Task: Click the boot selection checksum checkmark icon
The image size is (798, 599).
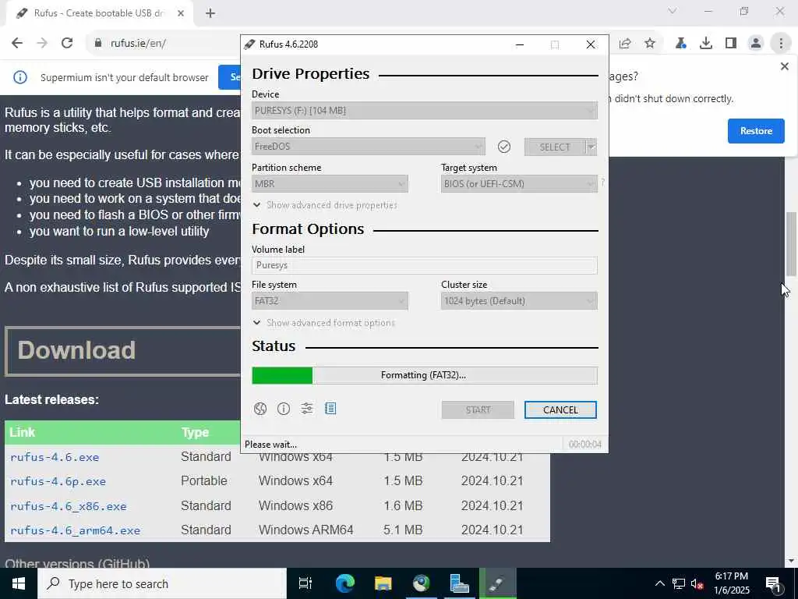Action: (504, 147)
